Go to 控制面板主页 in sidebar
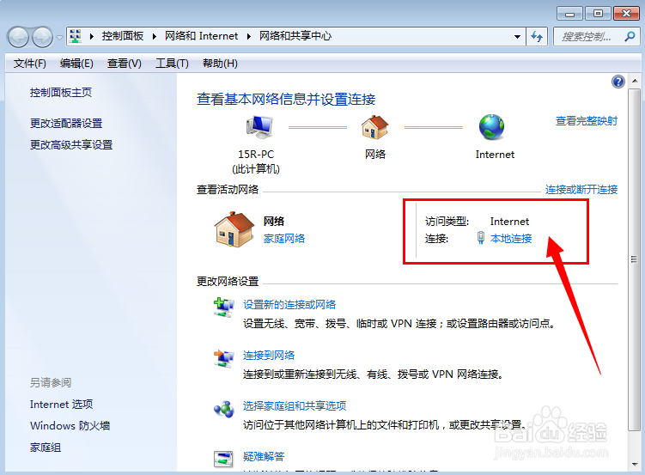Viewport: 645px width, 475px height. [x=61, y=93]
